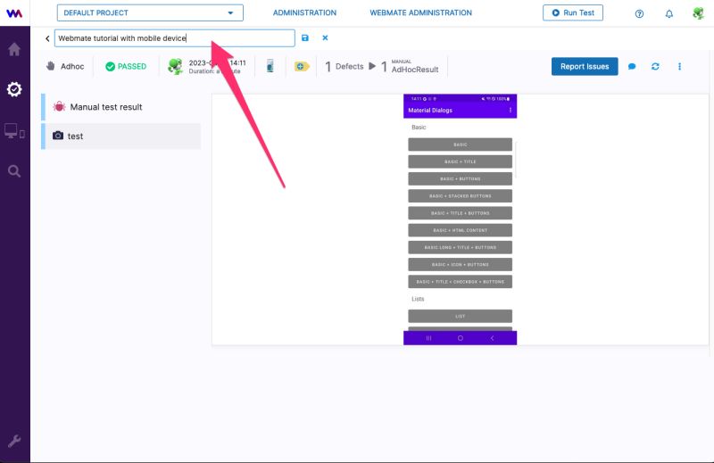Viewport: 714px width, 463px height.
Task: Click the mobile device icon in the info bar
Action: [x=270, y=66]
